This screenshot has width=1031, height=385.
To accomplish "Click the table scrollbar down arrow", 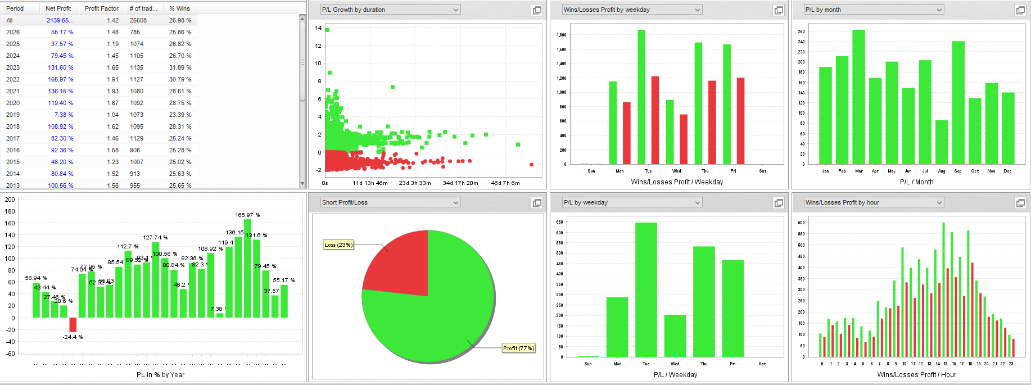I will pos(302,184).
